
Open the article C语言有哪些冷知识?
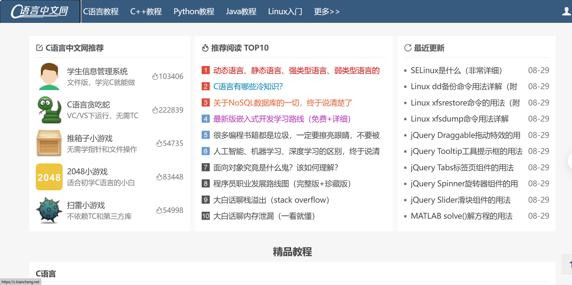coord(247,87)
